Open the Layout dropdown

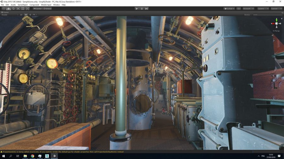point(276,8)
